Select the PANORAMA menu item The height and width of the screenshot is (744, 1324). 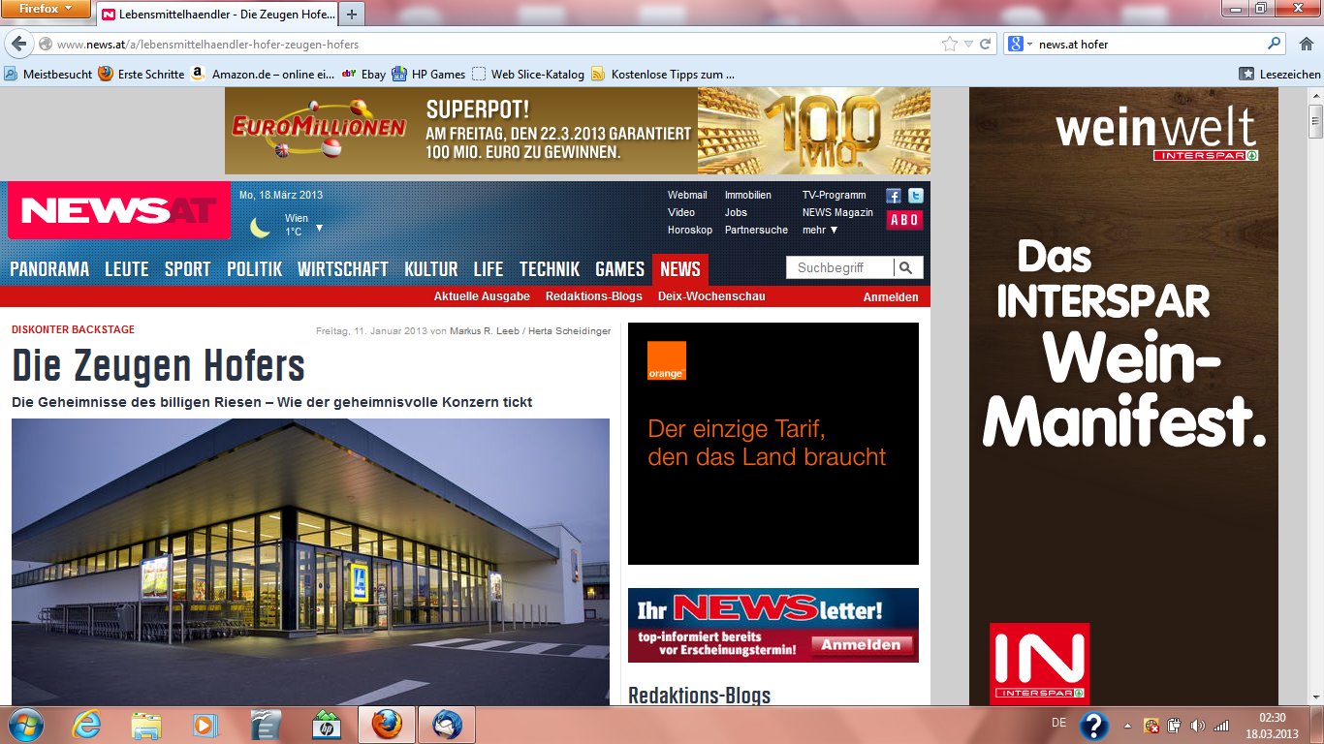point(49,269)
